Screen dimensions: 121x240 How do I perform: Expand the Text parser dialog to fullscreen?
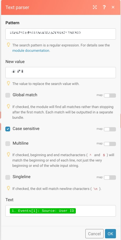point(95,7)
